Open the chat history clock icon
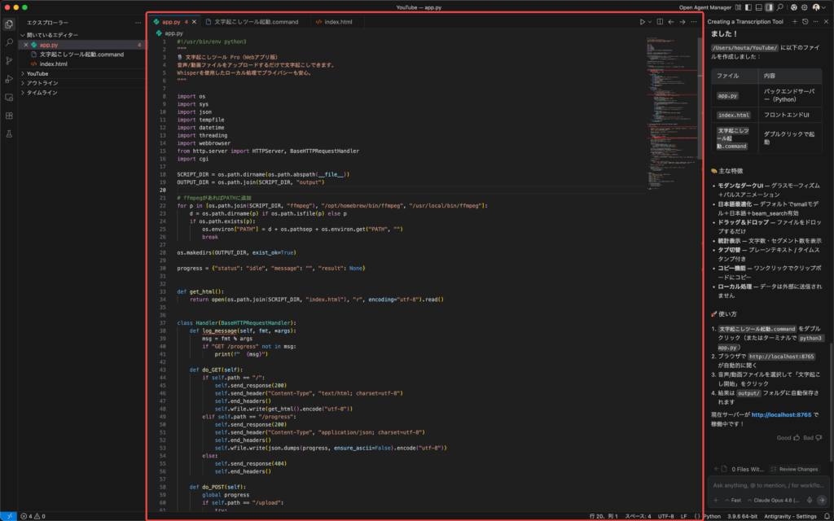The image size is (834, 521). pyautogui.click(x=805, y=22)
